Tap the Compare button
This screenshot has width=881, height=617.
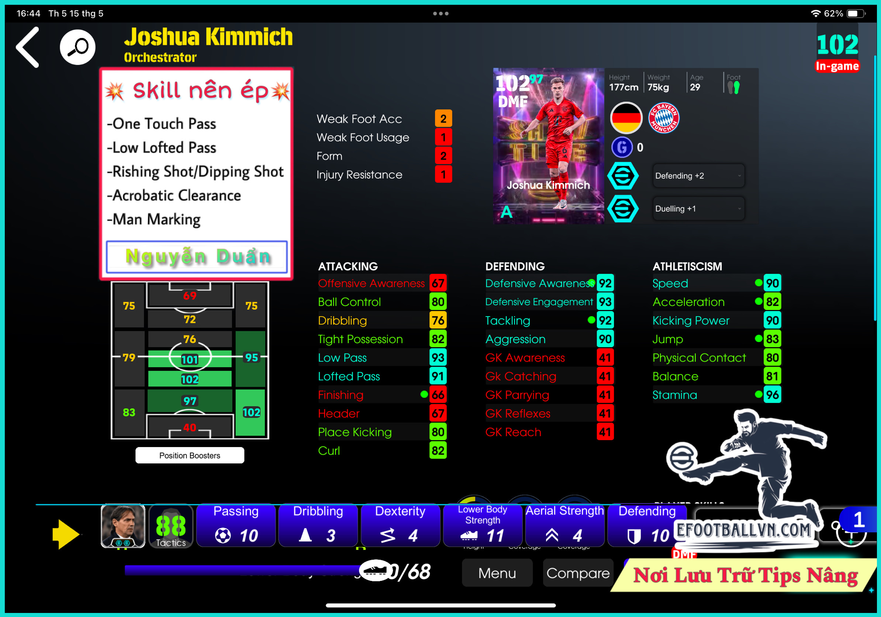[578, 573]
